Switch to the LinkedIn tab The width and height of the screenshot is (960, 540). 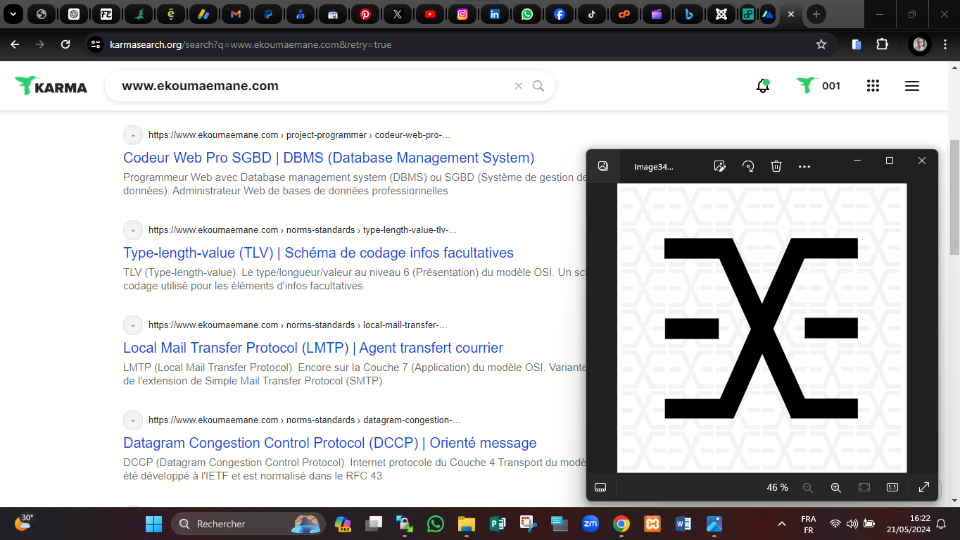pos(495,14)
